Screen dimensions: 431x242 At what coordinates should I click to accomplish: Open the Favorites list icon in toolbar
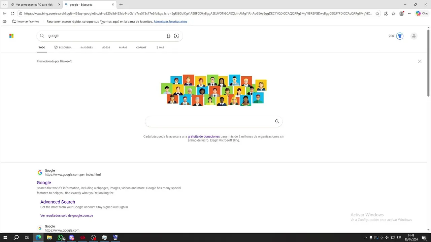pos(393,13)
